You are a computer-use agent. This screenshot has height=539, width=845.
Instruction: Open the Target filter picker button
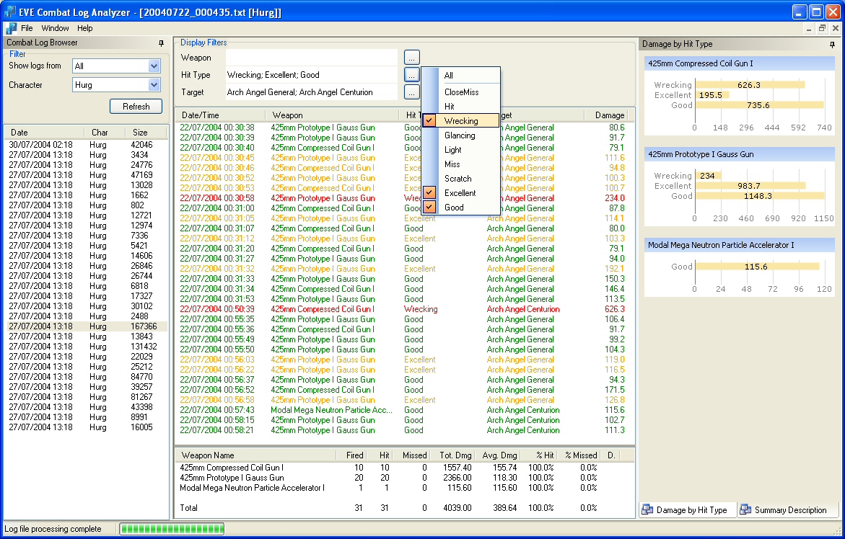(412, 92)
